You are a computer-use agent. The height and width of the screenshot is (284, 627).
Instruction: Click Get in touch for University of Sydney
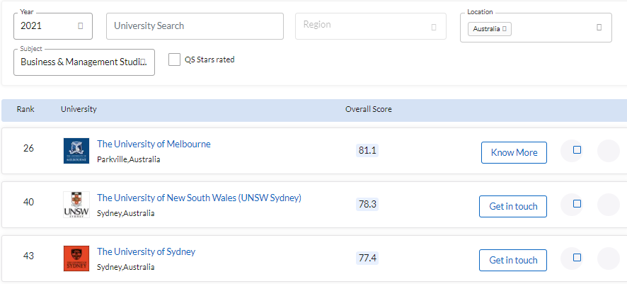513,260
